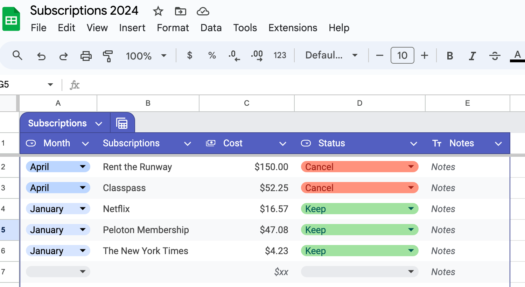Click the font size input field

pyautogui.click(x=402, y=55)
